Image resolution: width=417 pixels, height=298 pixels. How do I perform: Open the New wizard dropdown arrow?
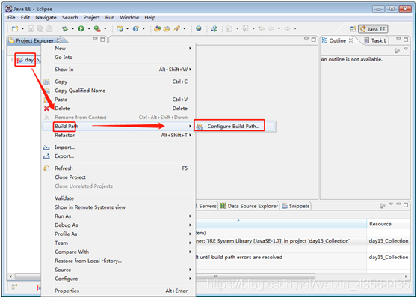pyautogui.click(x=22, y=28)
